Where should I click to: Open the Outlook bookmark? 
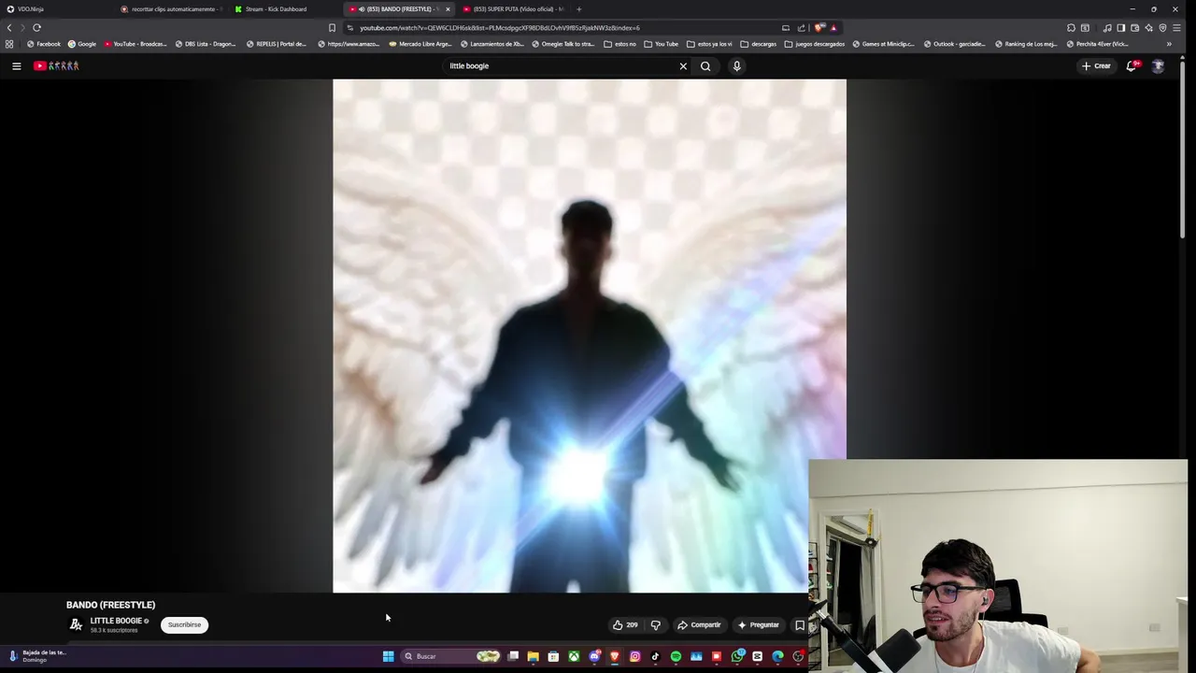pyautogui.click(x=954, y=44)
